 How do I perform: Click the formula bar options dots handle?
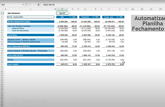pyautogui.click(x=26, y=5)
